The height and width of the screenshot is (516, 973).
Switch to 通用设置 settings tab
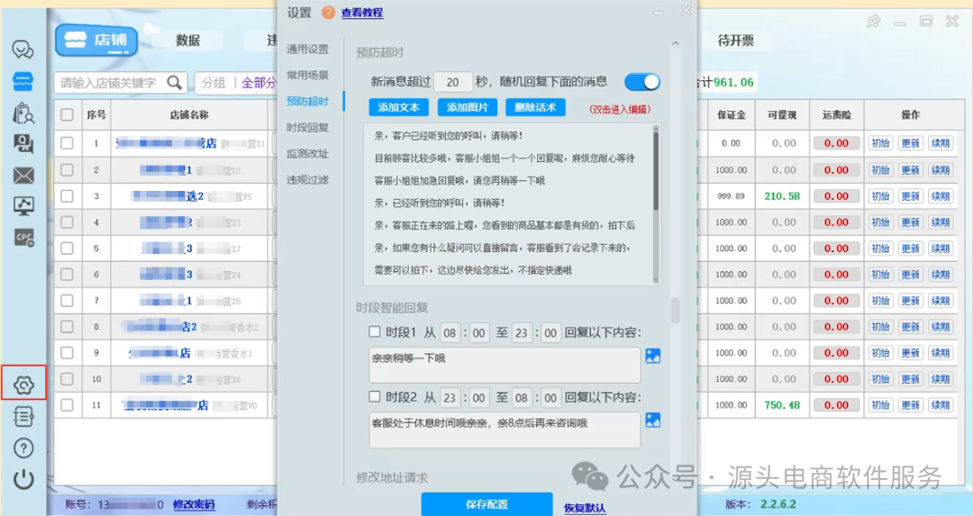coord(308,49)
